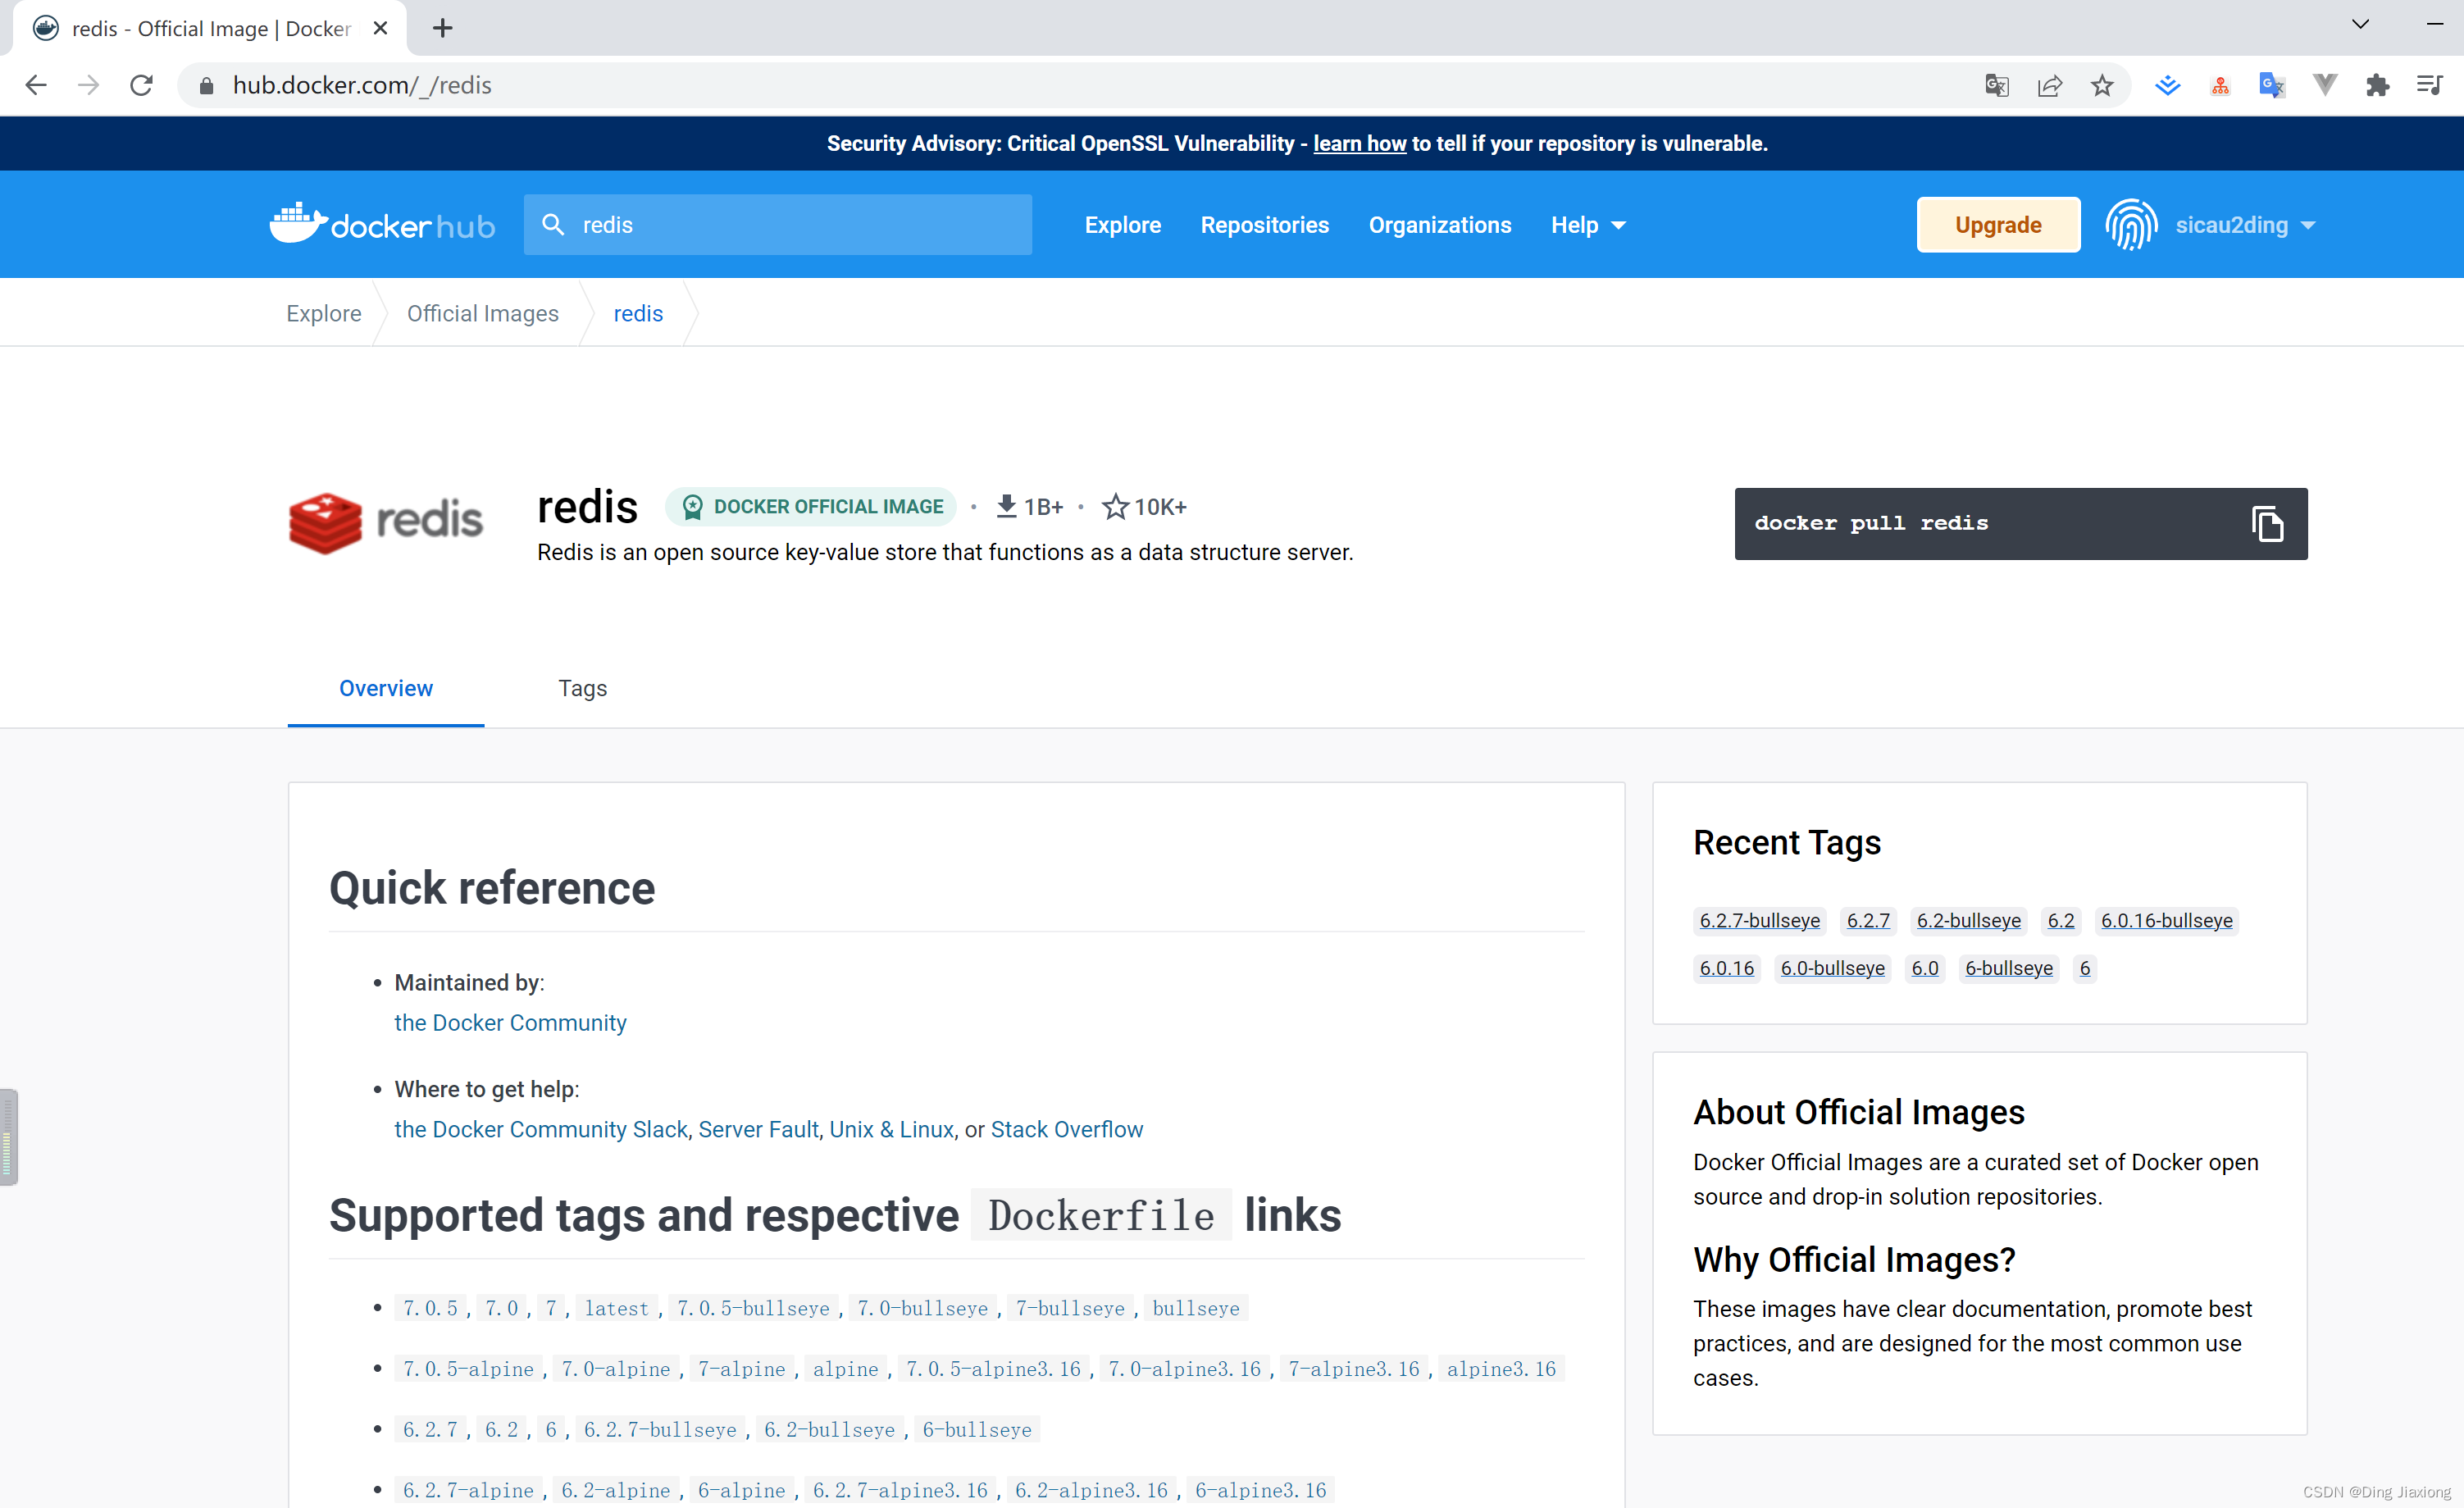This screenshot has width=2464, height=1508.
Task: Open Organizations in the navigation bar
Action: click(x=1439, y=225)
